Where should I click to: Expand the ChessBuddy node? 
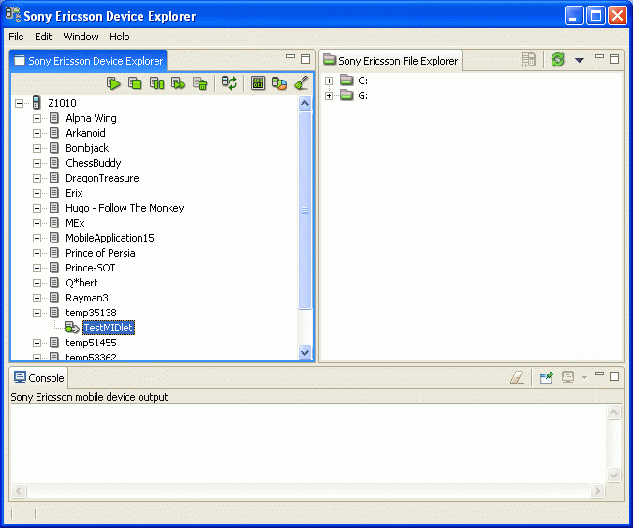click(37, 163)
